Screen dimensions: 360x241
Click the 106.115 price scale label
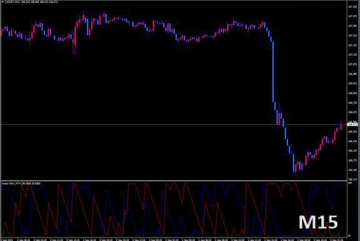click(352, 179)
